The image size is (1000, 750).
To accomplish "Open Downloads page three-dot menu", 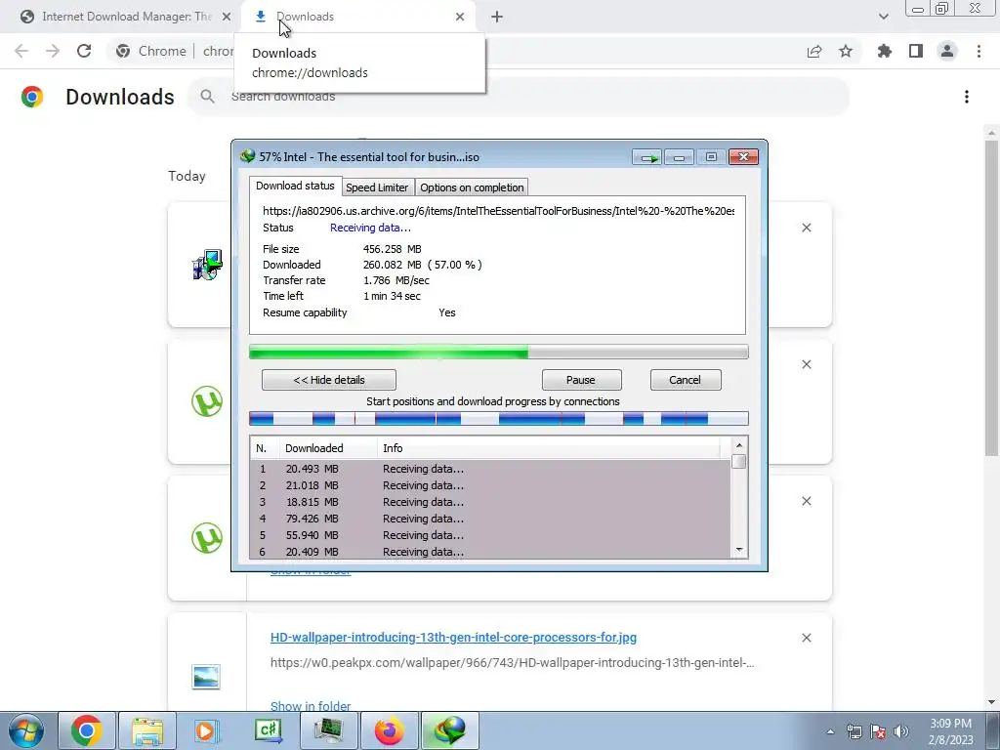I will pos(967,97).
